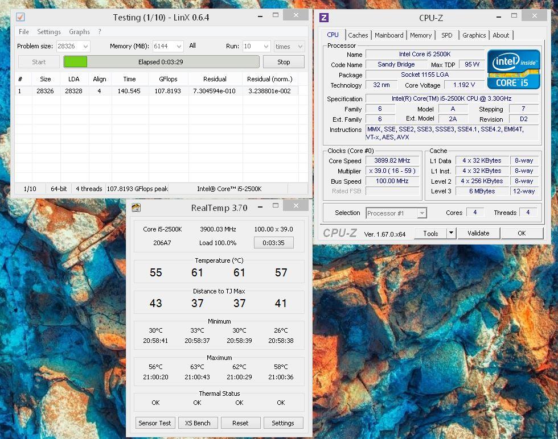Click the disabled Start button in LinX
Screen dimensions: 558x439
39,62
